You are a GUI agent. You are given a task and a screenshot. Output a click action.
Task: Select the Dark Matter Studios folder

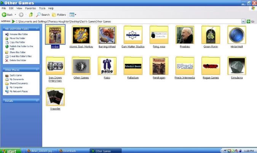point(133,35)
